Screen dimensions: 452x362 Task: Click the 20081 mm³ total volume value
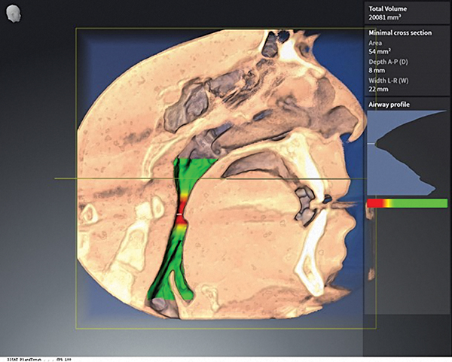point(386,20)
